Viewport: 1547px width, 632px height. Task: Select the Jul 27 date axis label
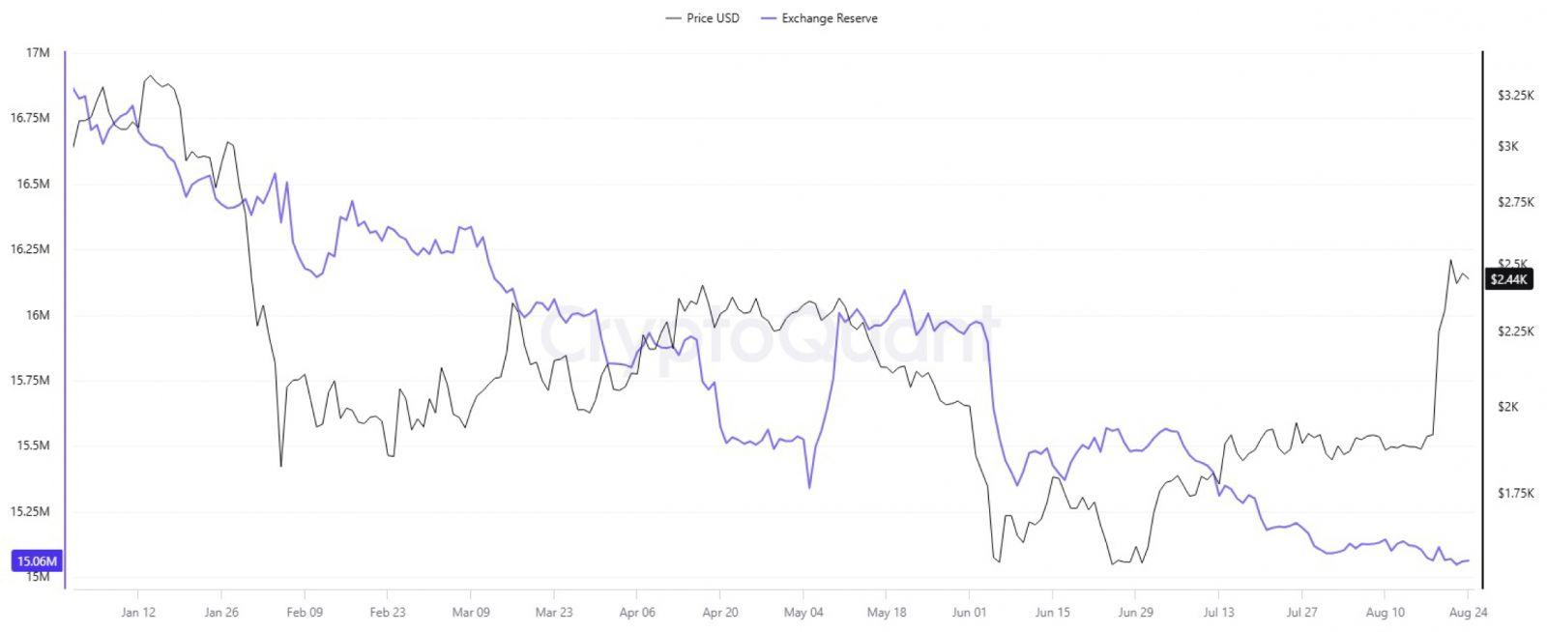[1301, 612]
